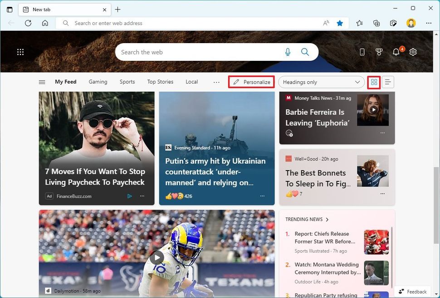Click the apps launcher grid icon
The width and height of the screenshot is (440, 298).
coord(20,52)
